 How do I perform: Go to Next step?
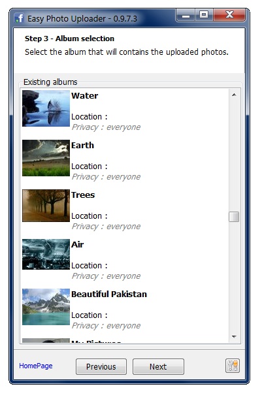[x=158, y=366]
